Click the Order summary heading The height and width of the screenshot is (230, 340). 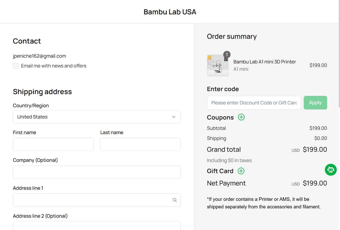pyautogui.click(x=232, y=36)
